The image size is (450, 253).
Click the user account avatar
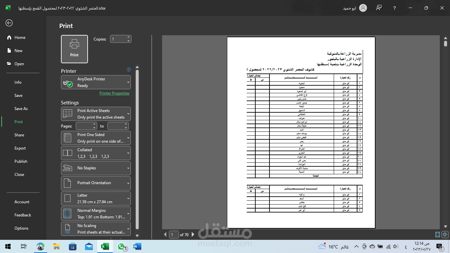(x=363, y=8)
